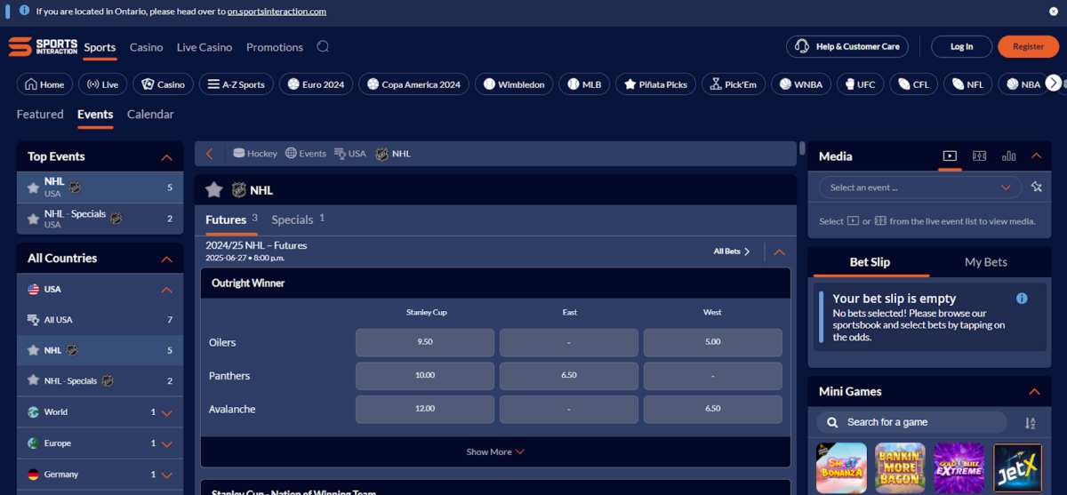This screenshot has width=1067, height=495.
Task: Follow the on.sportsinteraction.com link
Action: 277,12
